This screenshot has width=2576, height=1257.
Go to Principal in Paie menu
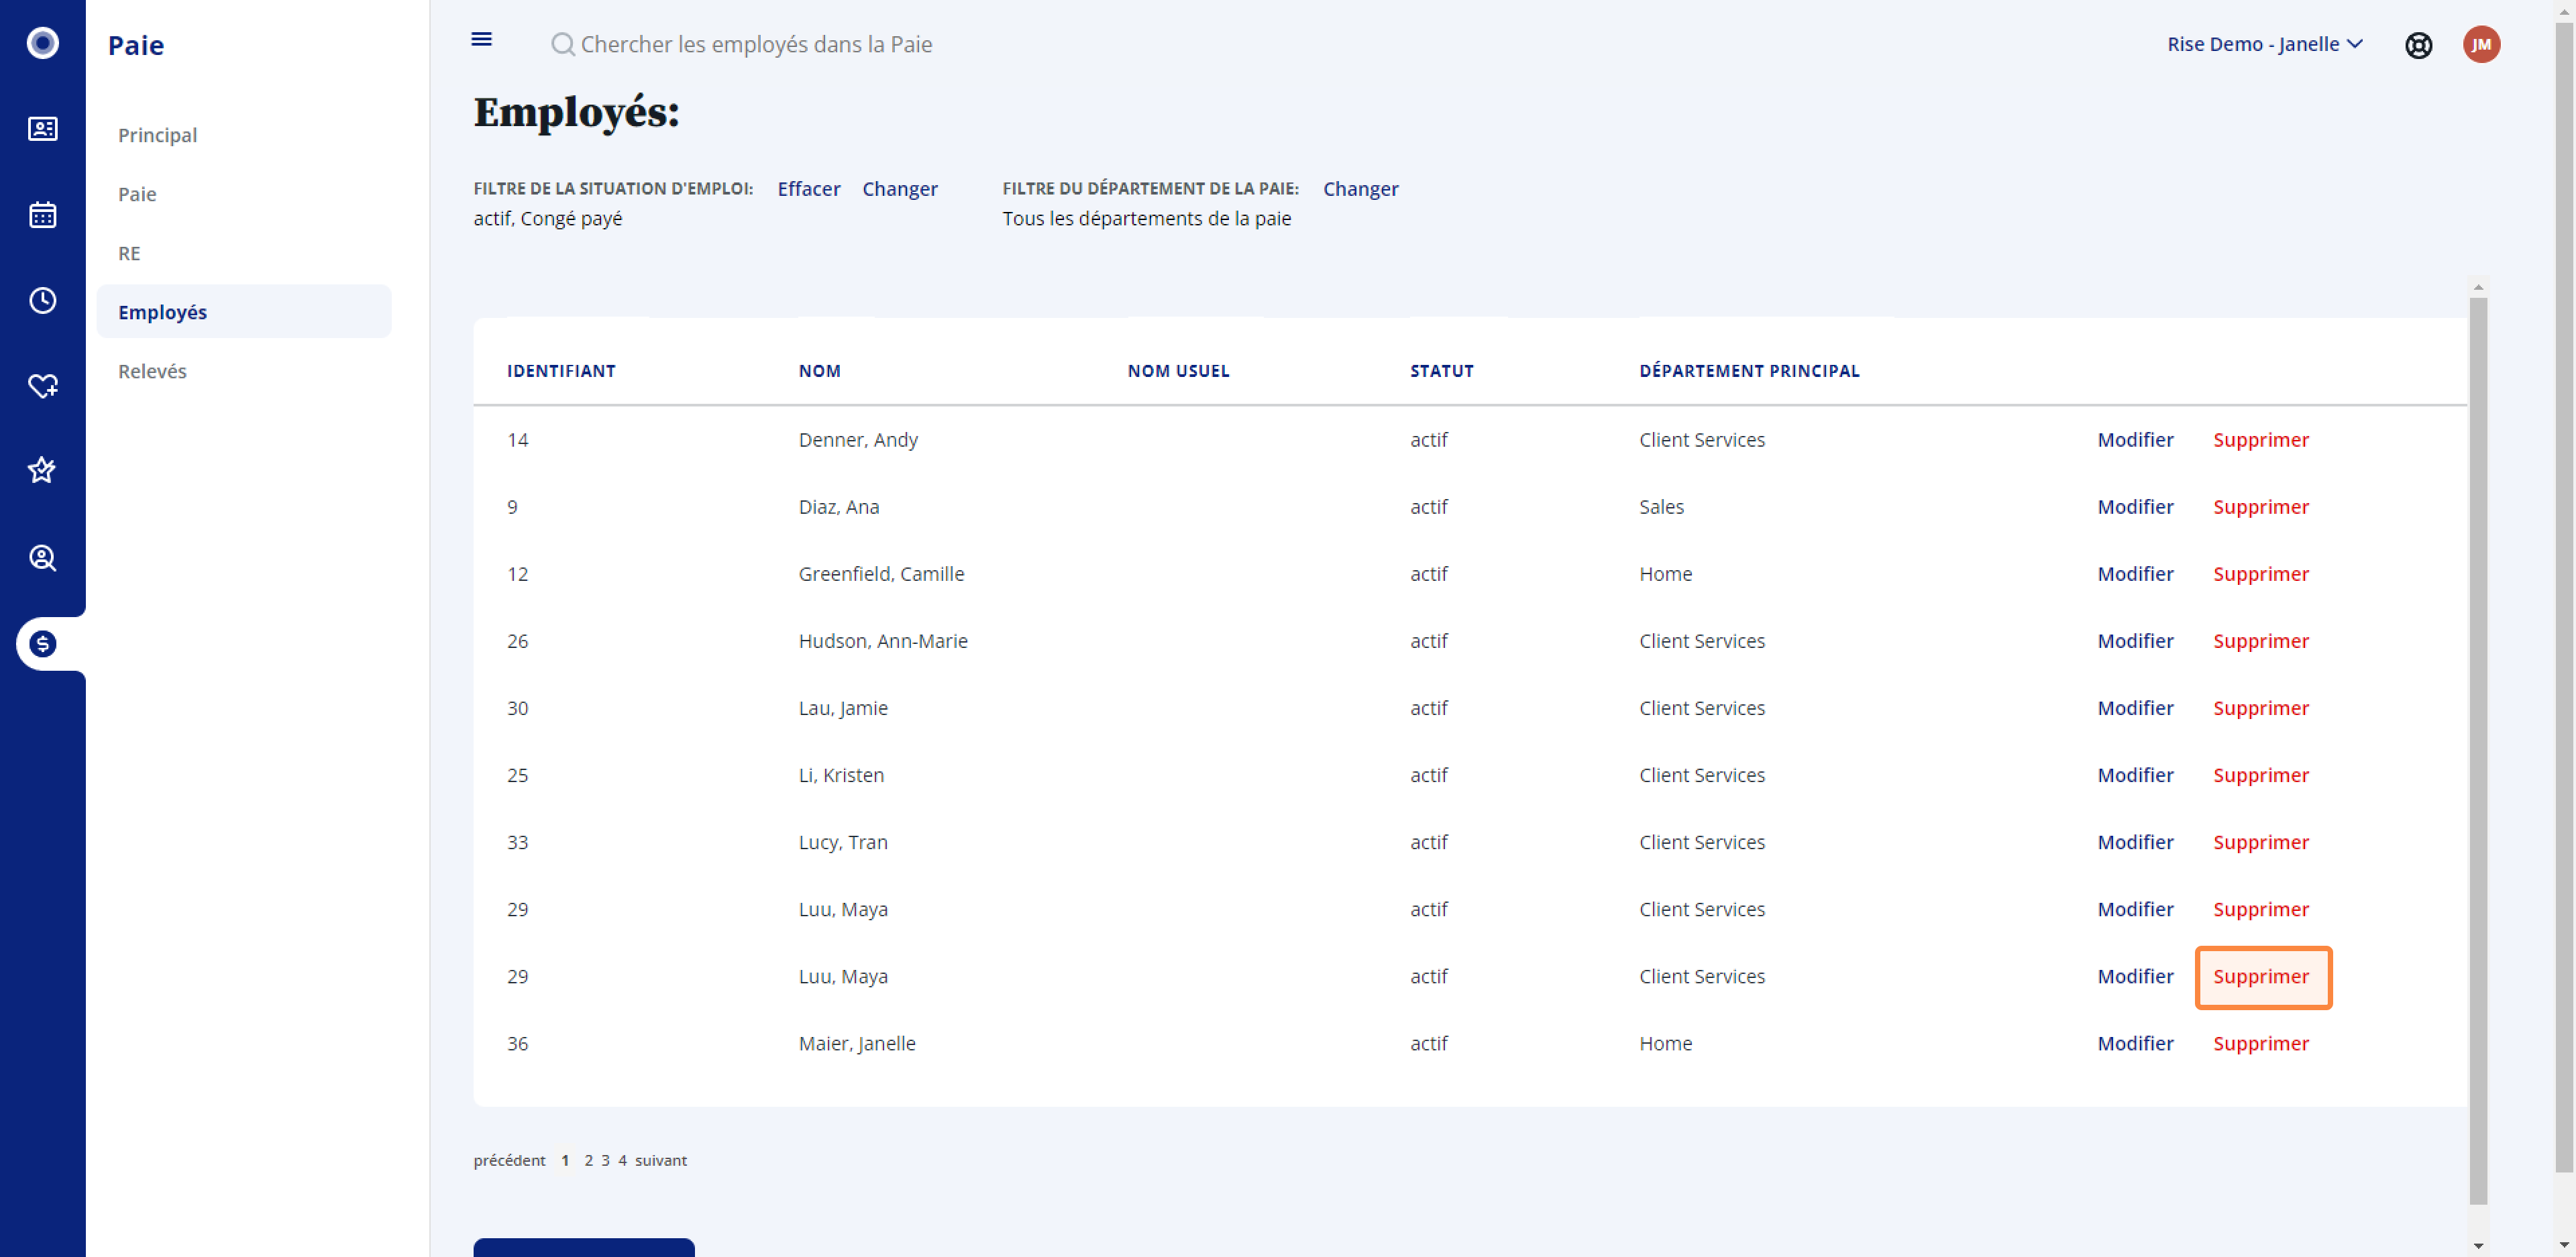pyautogui.click(x=157, y=135)
